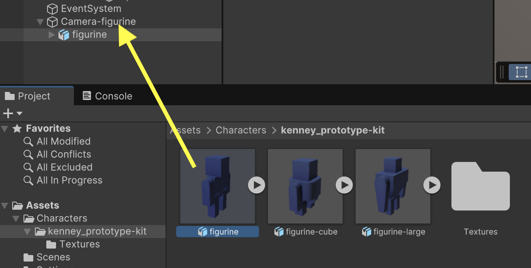Navigate to Characters in the breadcrumb path
This screenshot has width=531, height=268.
coord(241,130)
